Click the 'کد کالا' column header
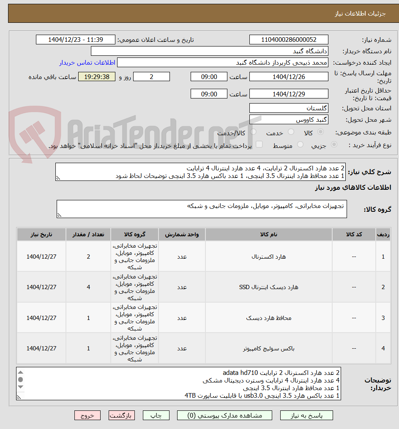This screenshot has height=429, width=399. [x=354, y=235]
